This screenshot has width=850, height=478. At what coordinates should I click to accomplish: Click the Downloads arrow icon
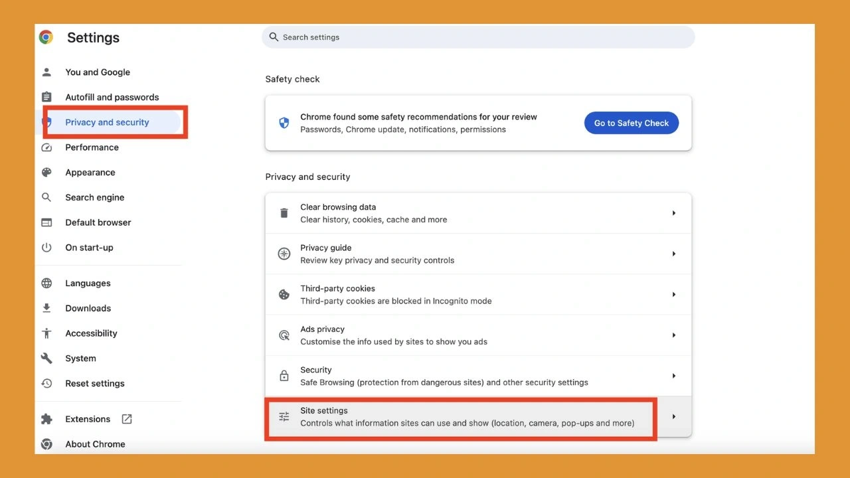46,308
